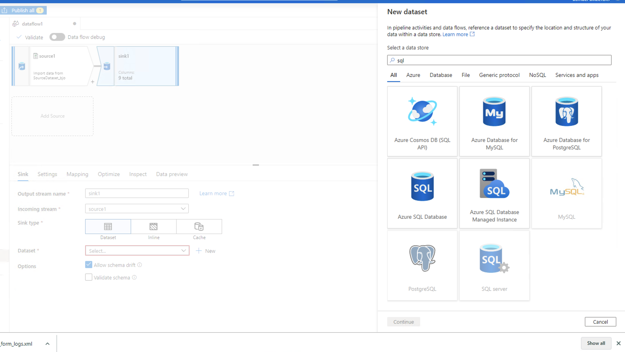Click the Publish all upload icon
The width and height of the screenshot is (625, 352).
coord(5,10)
